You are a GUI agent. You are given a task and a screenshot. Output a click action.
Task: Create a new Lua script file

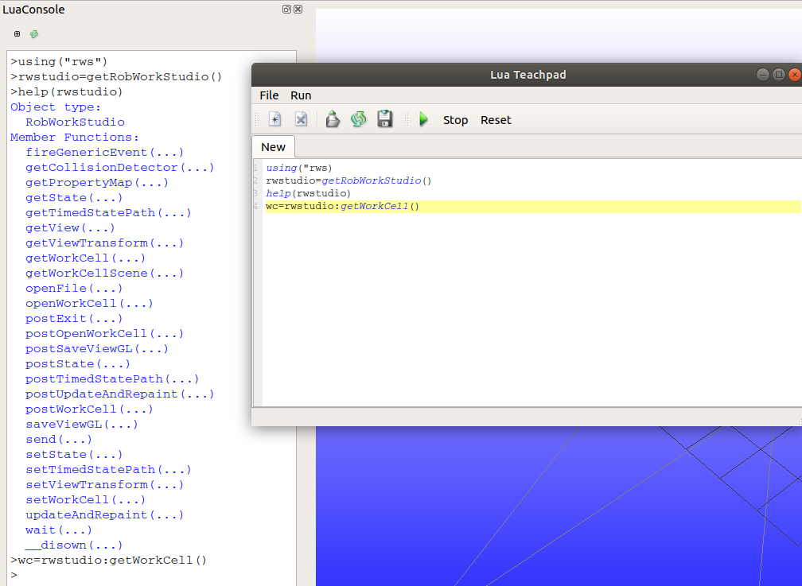(274, 119)
